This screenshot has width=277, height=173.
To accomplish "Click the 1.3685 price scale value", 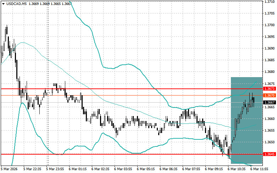I will point(270,60).
